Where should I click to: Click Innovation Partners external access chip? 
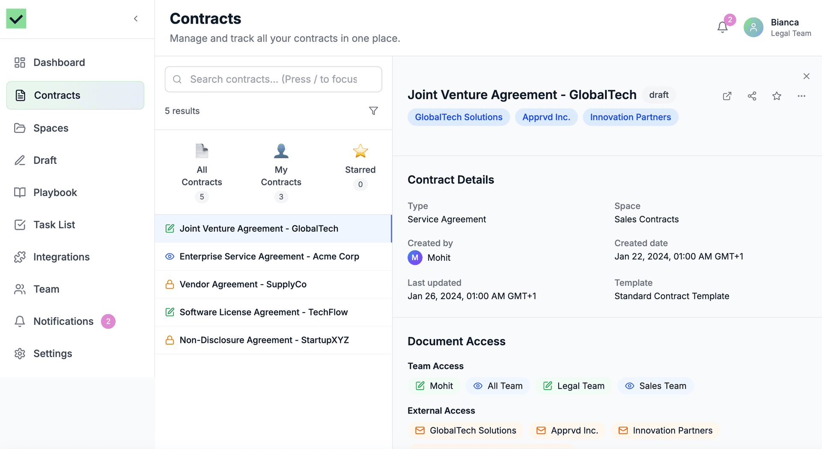coord(665,431)
